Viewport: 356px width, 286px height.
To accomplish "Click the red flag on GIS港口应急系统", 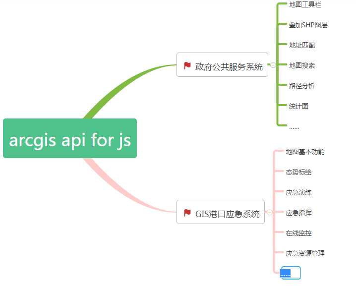I will tap(187, 213).
